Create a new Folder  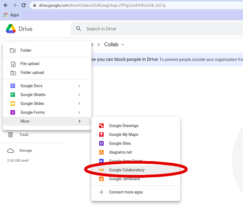[x=26, y=50]
